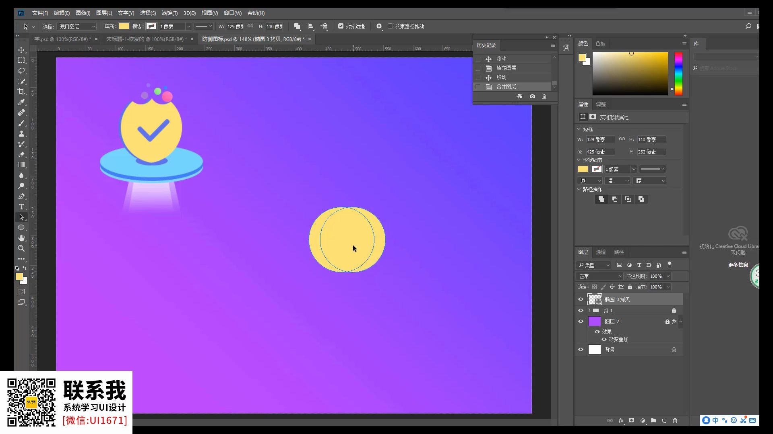Open the 现用图层 selection dropdown
The image size is (773, 434).
pos(76,27)
